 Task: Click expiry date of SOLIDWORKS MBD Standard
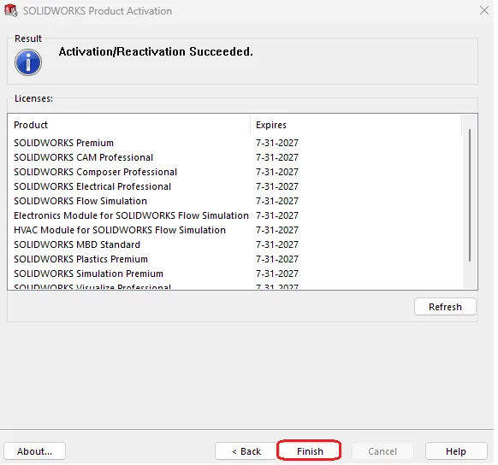pos(277,244)
